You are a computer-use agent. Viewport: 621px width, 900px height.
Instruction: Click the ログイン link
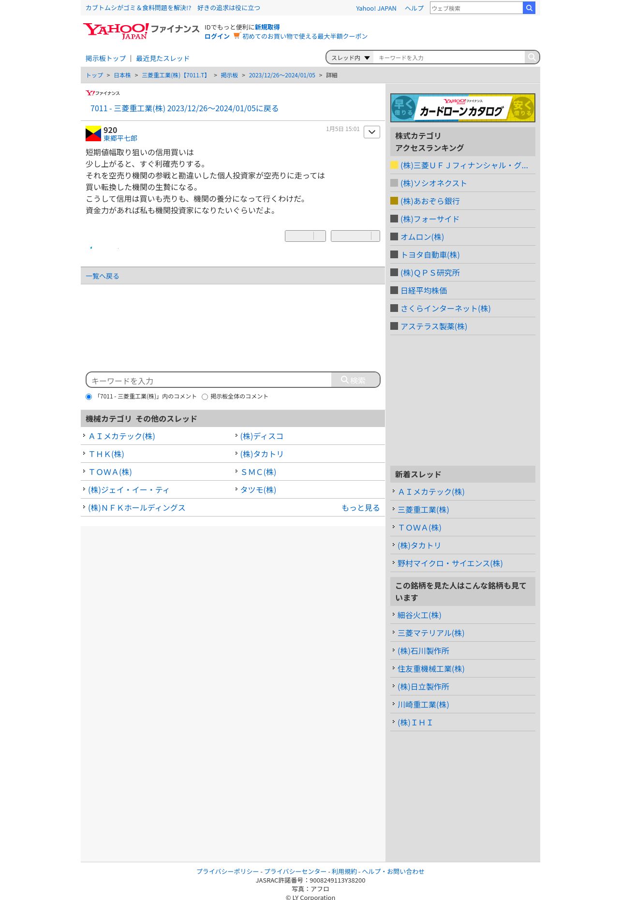click(217, 36)
